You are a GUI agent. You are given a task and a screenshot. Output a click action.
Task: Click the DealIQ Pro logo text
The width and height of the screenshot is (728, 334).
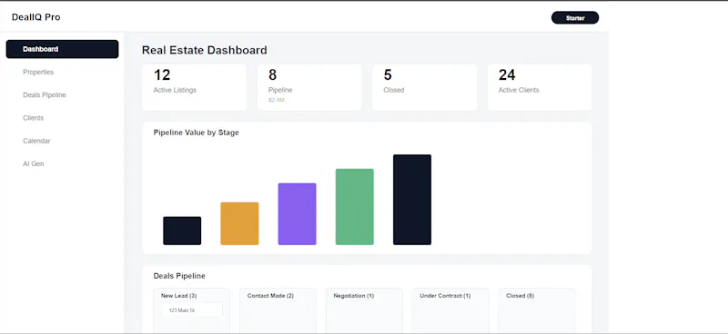click(36, 17)
